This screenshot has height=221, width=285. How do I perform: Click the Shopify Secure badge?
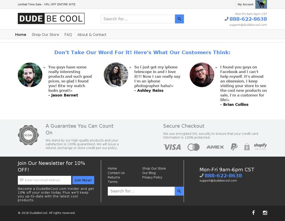point(260,147)
